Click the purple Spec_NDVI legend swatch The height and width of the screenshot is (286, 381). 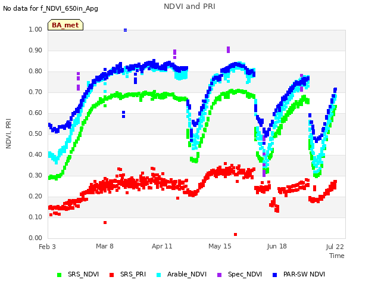coord(219,275)
